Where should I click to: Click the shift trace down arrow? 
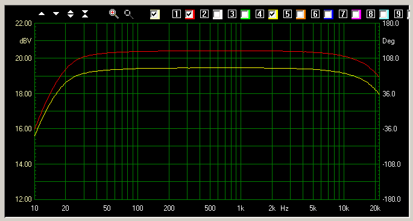pyautogui.click(x=56, y=14)
